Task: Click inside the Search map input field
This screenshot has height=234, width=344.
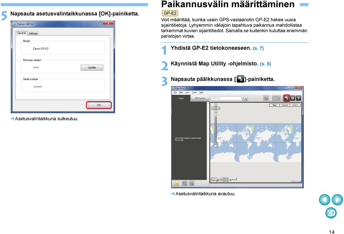Action: pyautogui.click(x=226, y=98)
